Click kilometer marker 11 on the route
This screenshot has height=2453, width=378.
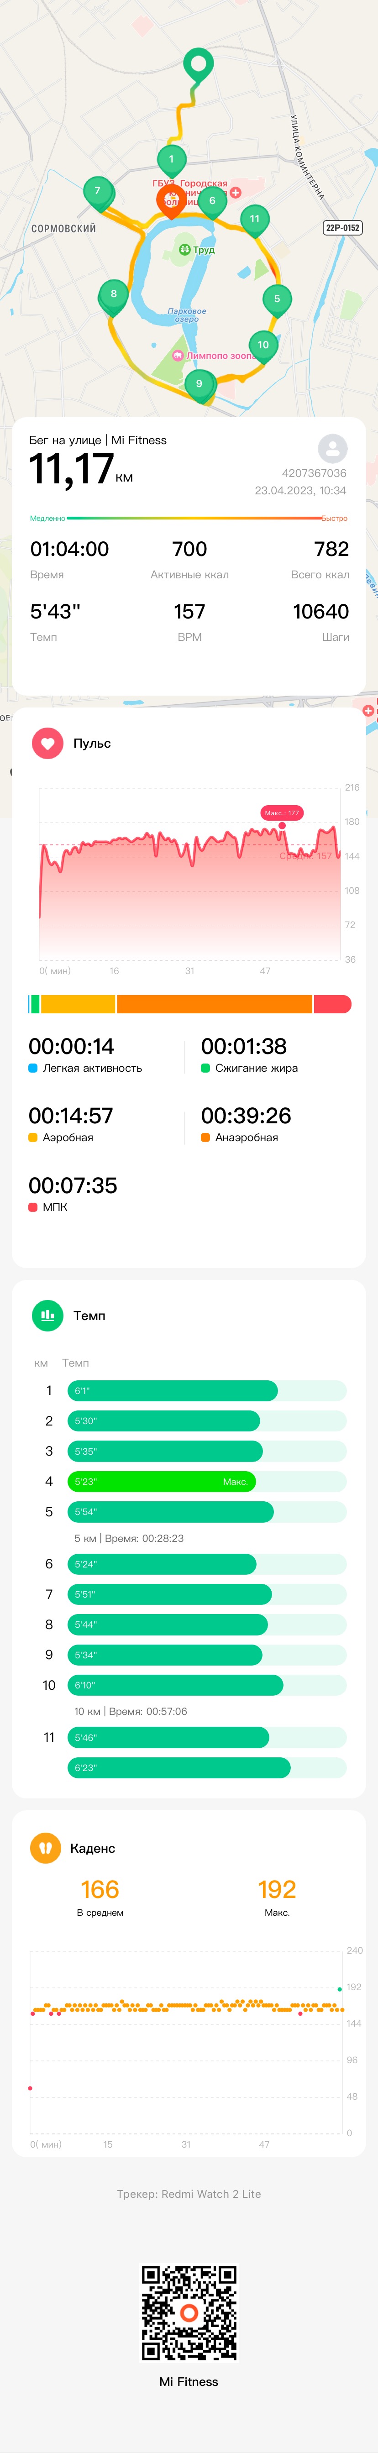point(254,221)
